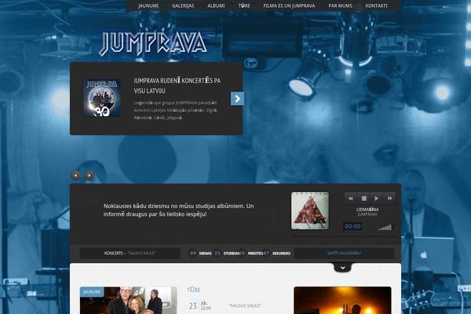This screenshot has width=471, height=314.
Task: Open the concert photo thumbnail
Action: (x=342, y=301)
